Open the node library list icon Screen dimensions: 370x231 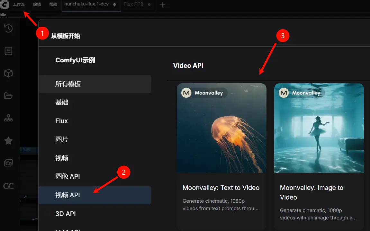(8, 51)
